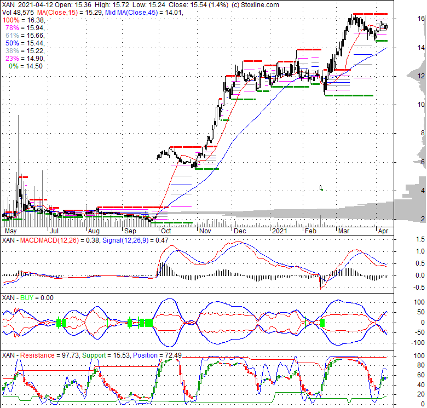Click the Dec label on time axis
Viewport: 427px width, 408px height.
tap(240, 231)
